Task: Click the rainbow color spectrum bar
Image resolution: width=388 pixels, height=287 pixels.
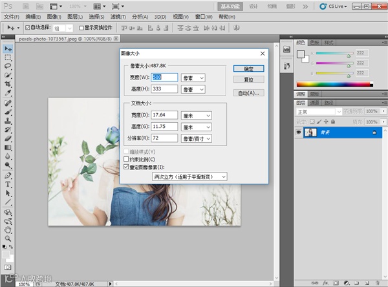Action: (x=335, y=85)
